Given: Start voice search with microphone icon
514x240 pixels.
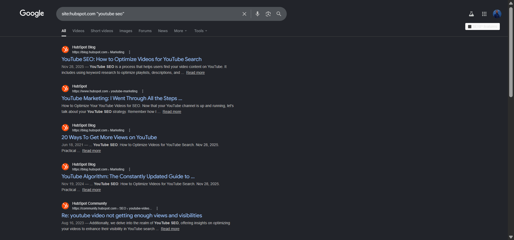Looking at the screenshot, I should 258,14.
